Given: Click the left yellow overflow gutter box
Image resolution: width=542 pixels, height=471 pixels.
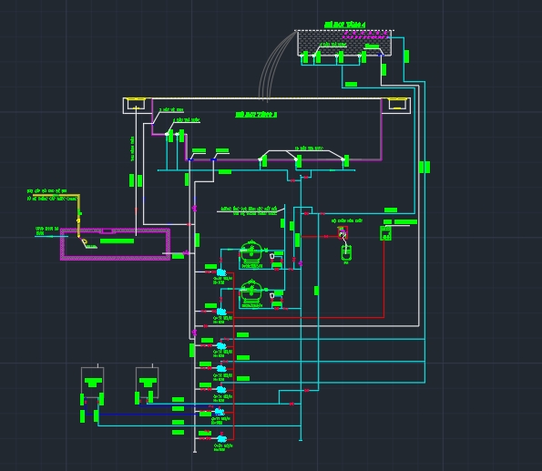Looking at the screenshot, I should click(136, 104).
